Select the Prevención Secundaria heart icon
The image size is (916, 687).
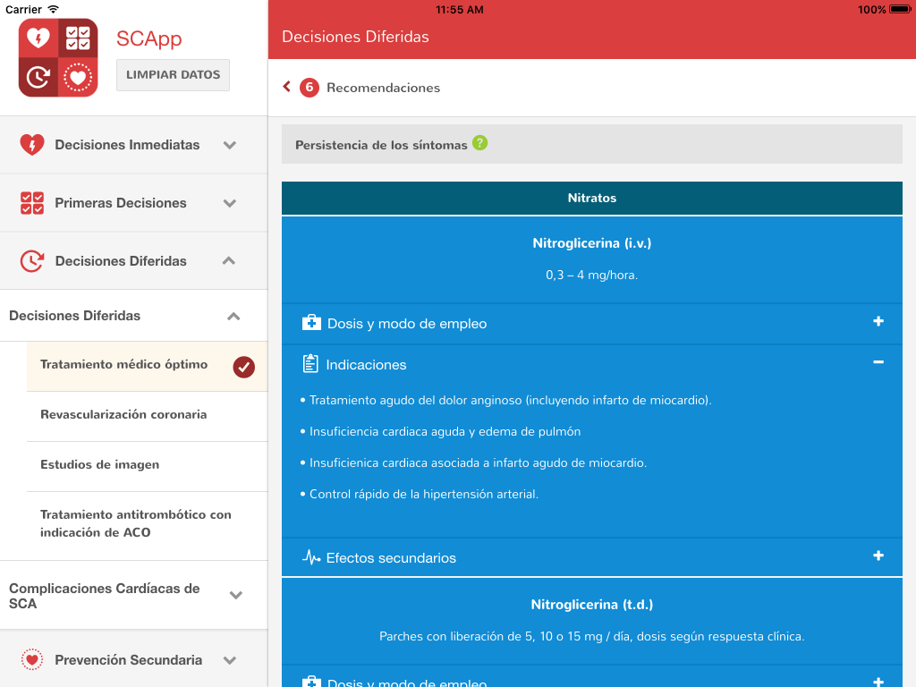point(32,659)
